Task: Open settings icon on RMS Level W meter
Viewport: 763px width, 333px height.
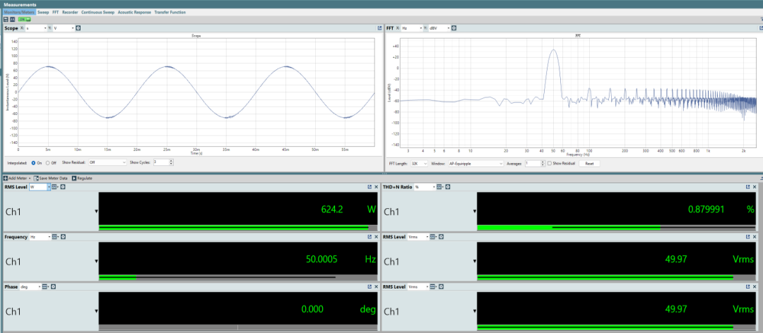Action: point(63,187)
